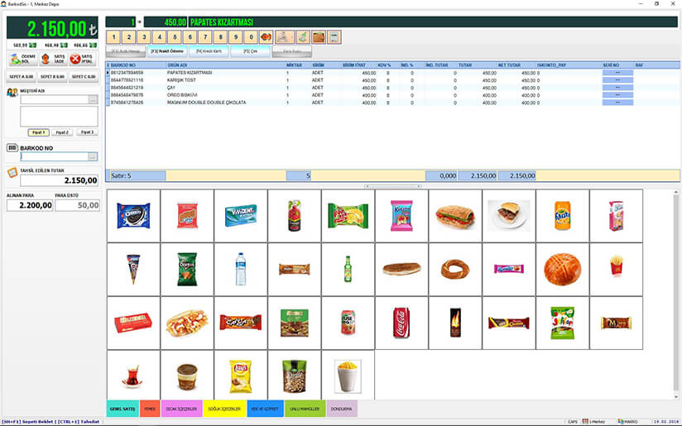The height and width of the screenshot is (426, 682).
Task: Click the Seri No button for Çay row
Action: [617, 88]
